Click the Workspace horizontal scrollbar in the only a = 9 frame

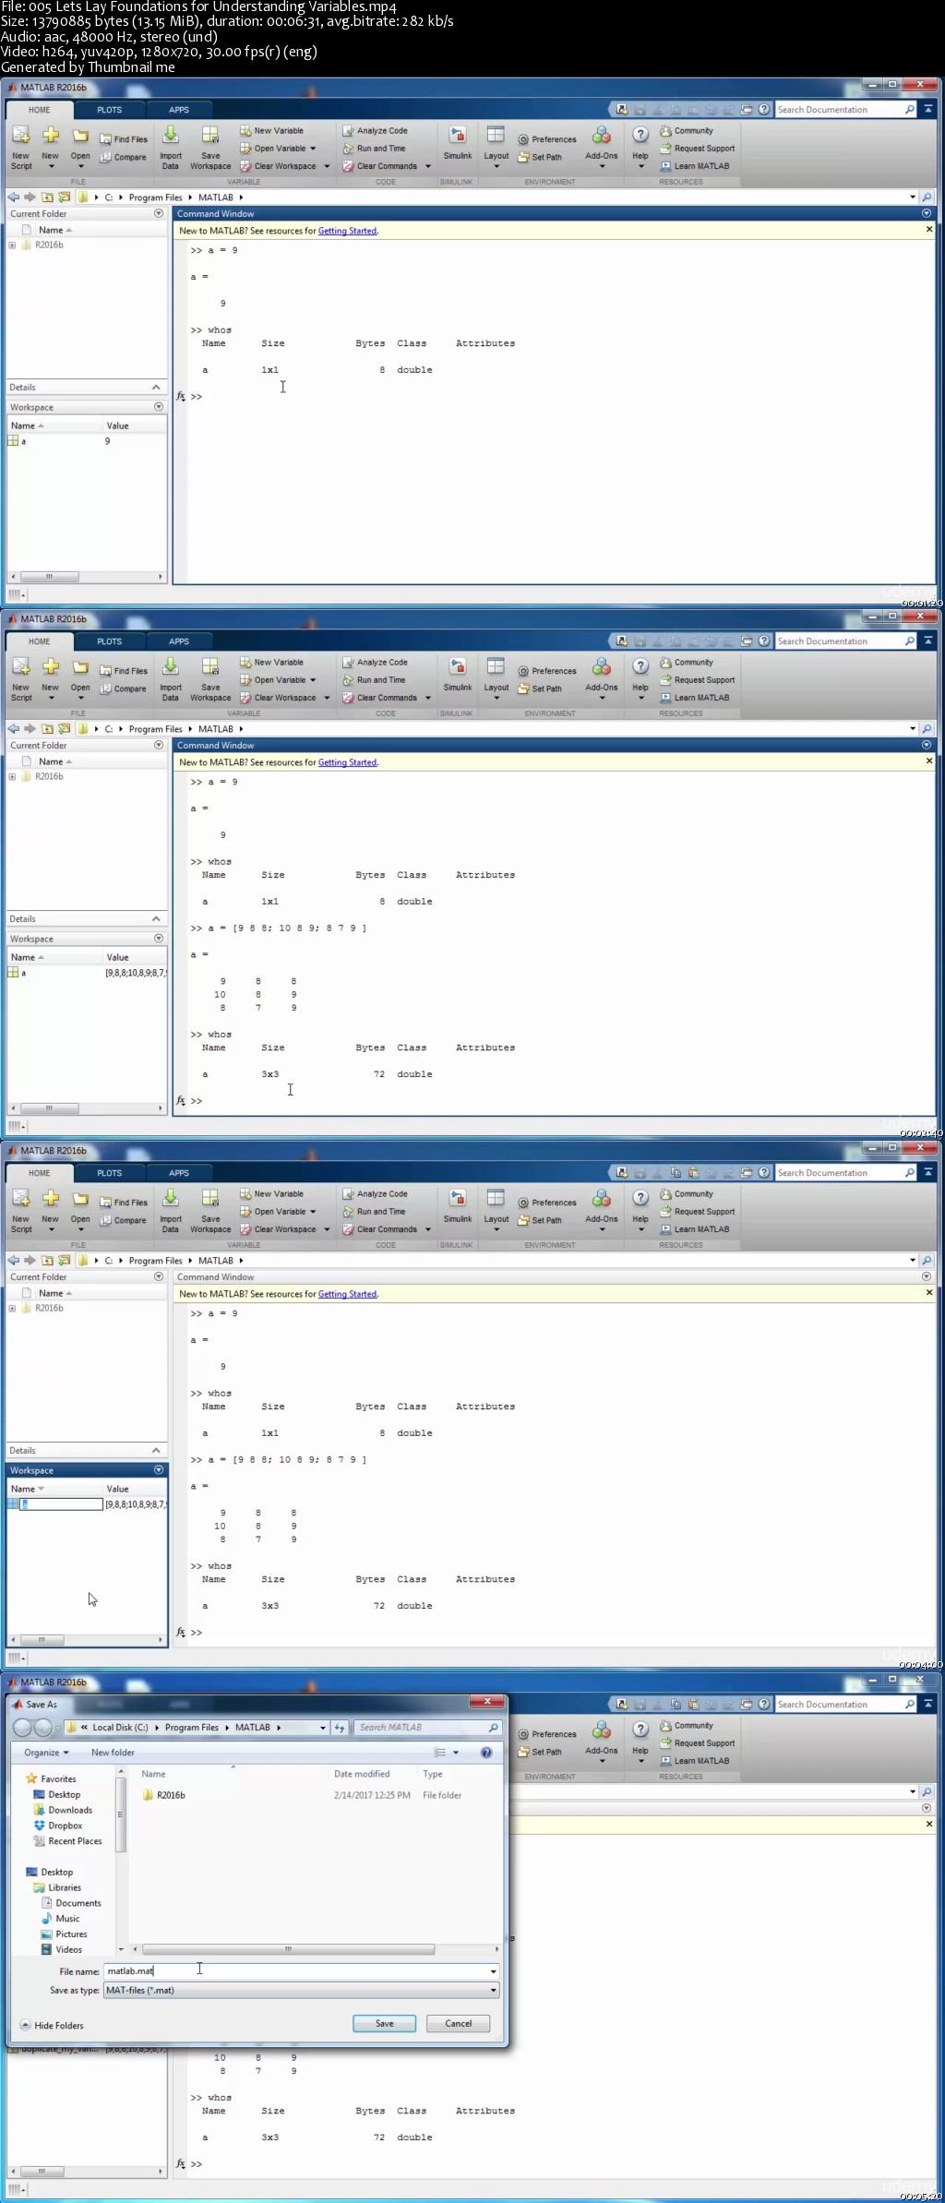click(x=49, y=577)
